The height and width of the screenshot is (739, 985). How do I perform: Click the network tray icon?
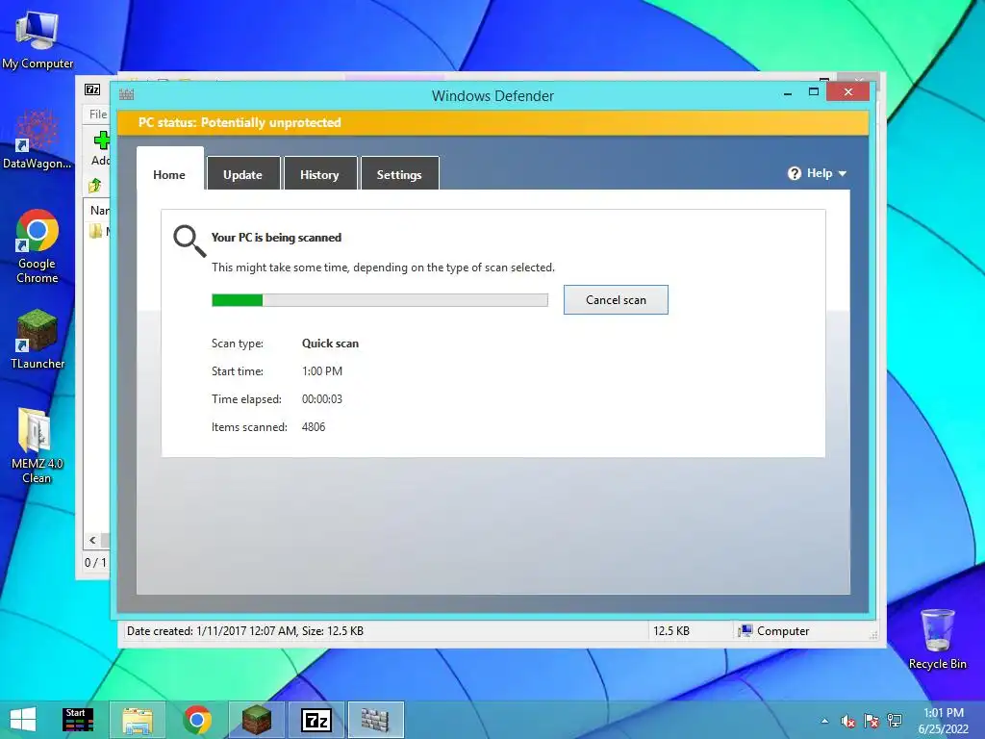[x=895, y=721]
